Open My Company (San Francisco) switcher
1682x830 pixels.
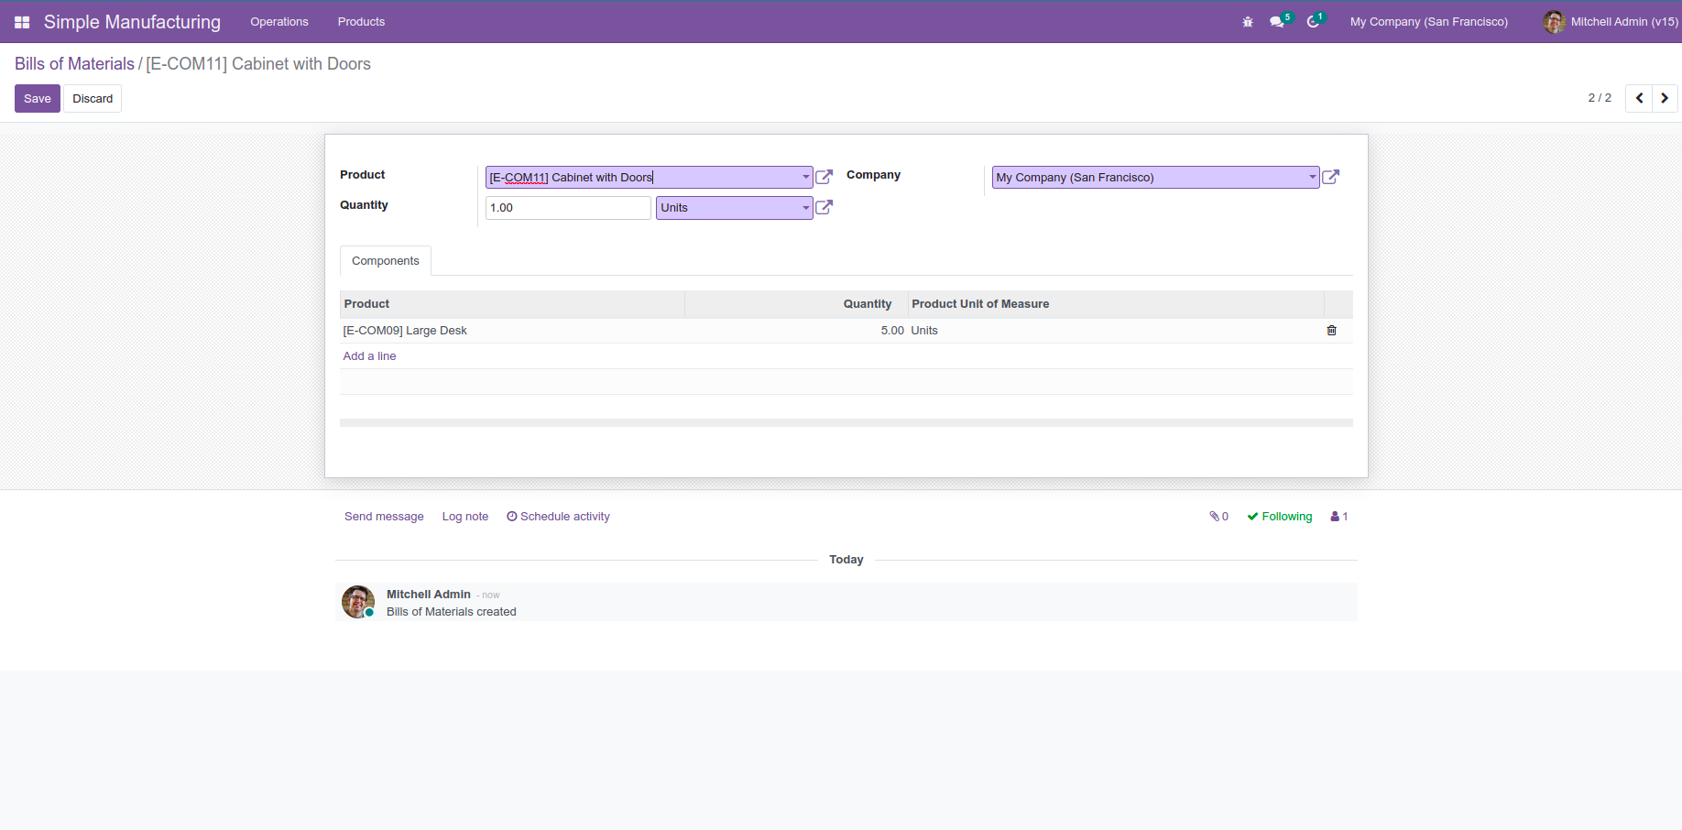[x=1429, y=22]
